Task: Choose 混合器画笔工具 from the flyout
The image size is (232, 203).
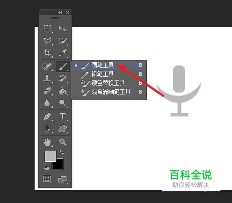Action: coord(109,92)
